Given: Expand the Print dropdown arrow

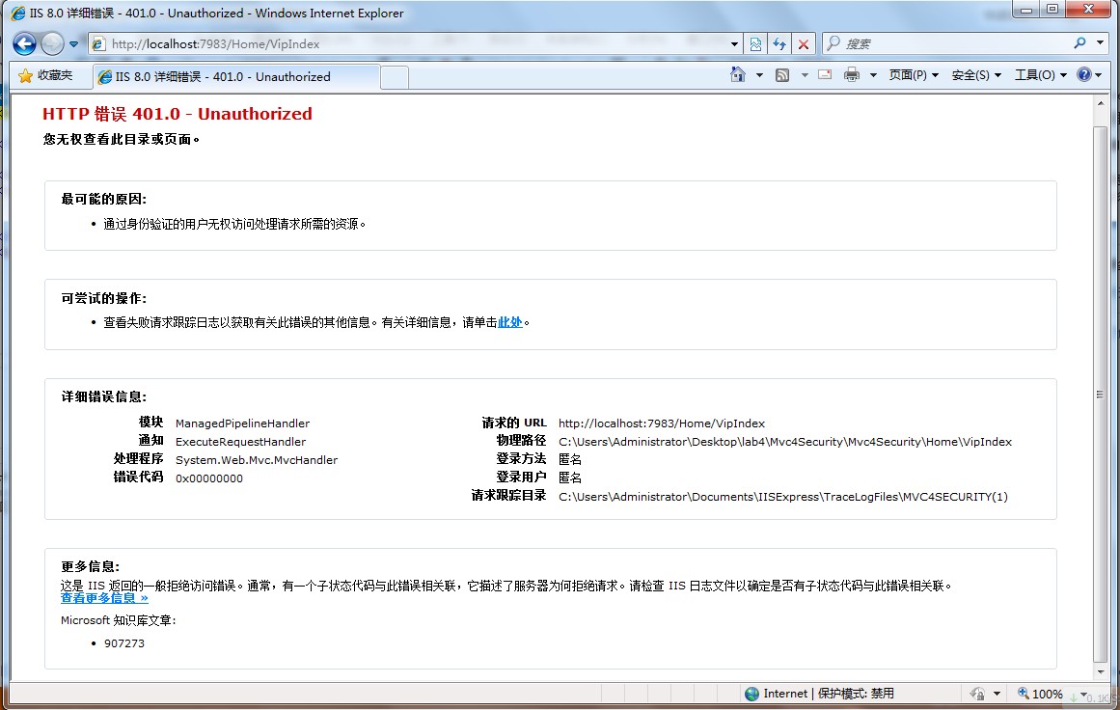Looking at the screenshot, I should (x=873, y=75).
